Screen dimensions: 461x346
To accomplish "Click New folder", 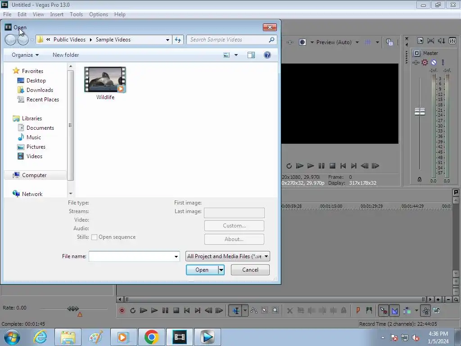I will pyautogui.click(x=66, y=55).
